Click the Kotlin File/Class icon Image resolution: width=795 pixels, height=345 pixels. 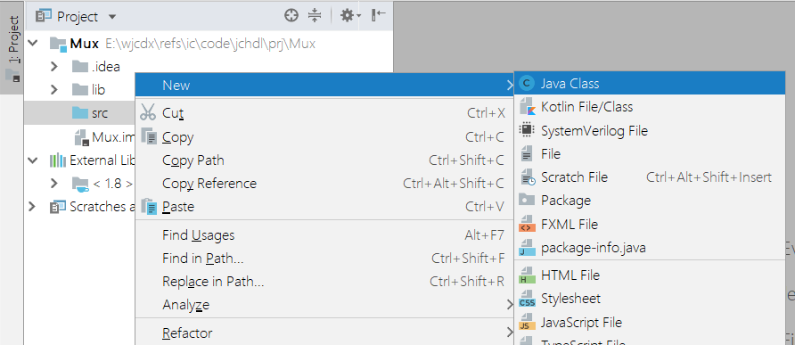[528, 107]
